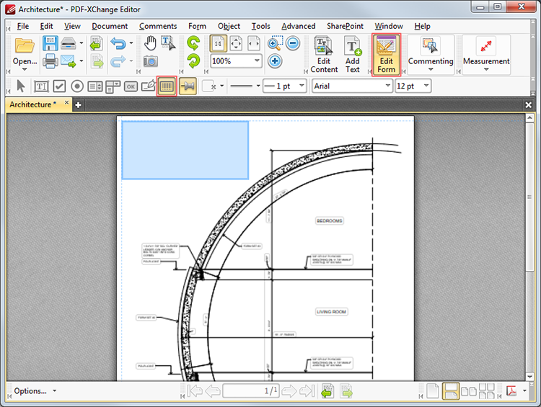Toggle the Keep Tool Selected pin

click(188, 86)
